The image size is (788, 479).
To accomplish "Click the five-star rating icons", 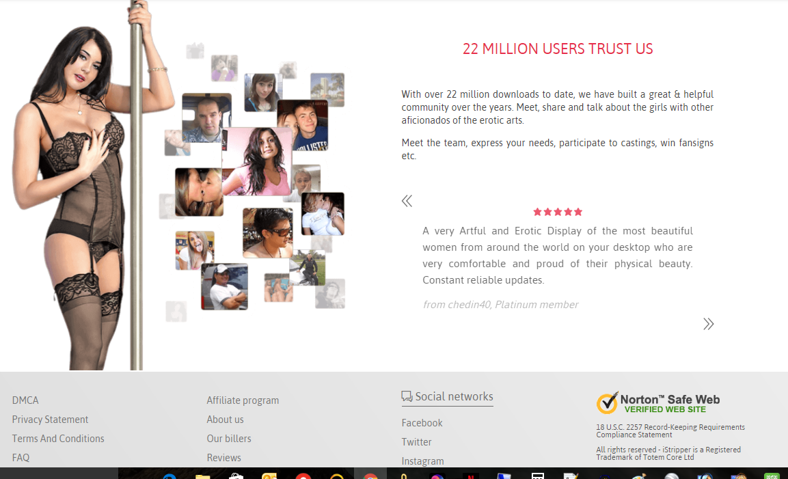I will point(558,213).
